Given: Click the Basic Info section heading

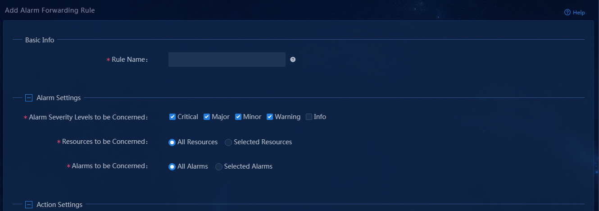Looking at the screenshot, I should [x=40, y=40].
